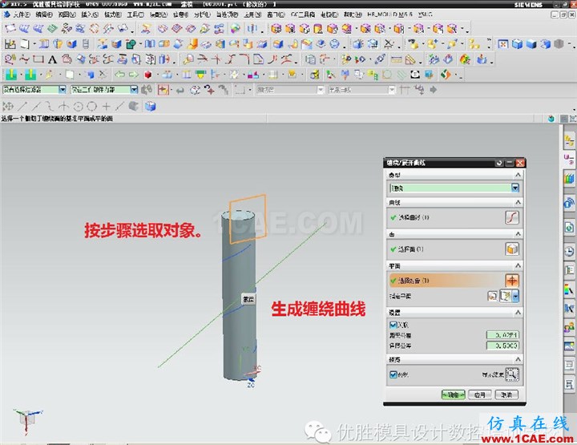
Task: Click the topmost icon in the right resource bar
Action: coord(569,140)
